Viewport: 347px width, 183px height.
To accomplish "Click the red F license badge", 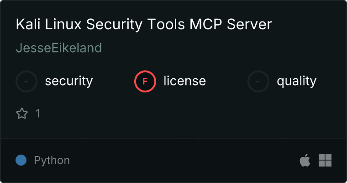I will [145, 81].
